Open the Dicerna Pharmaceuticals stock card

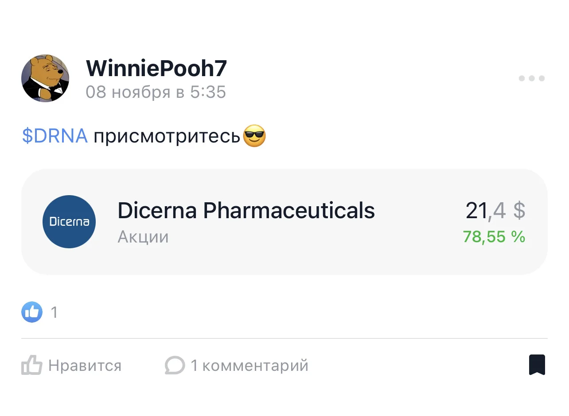[284, 222]
